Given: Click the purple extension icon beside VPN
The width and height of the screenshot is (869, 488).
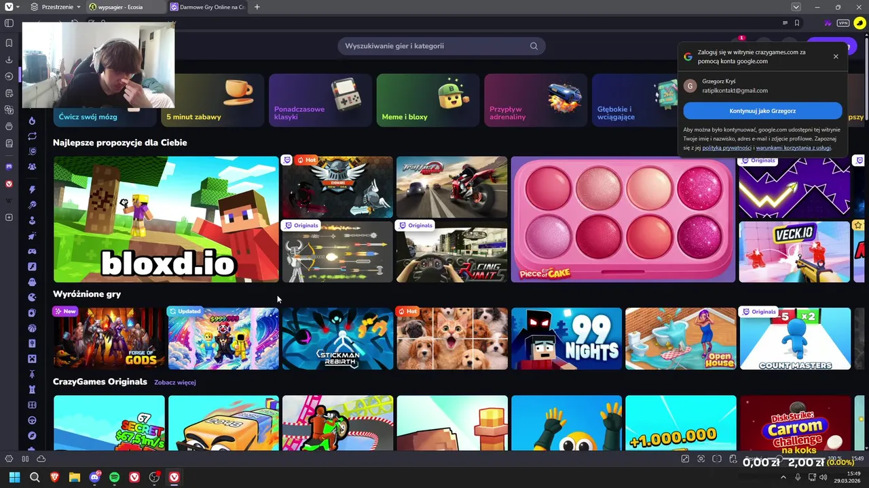Looking at the screenshot, I should point(828,23).
